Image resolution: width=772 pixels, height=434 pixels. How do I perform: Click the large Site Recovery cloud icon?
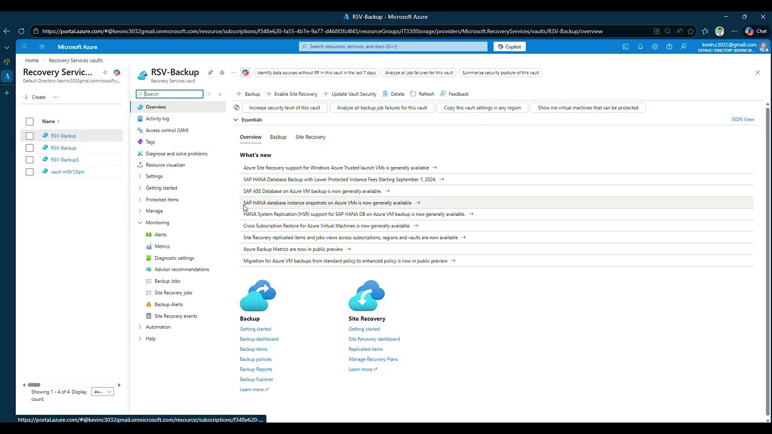pos(367,295)
